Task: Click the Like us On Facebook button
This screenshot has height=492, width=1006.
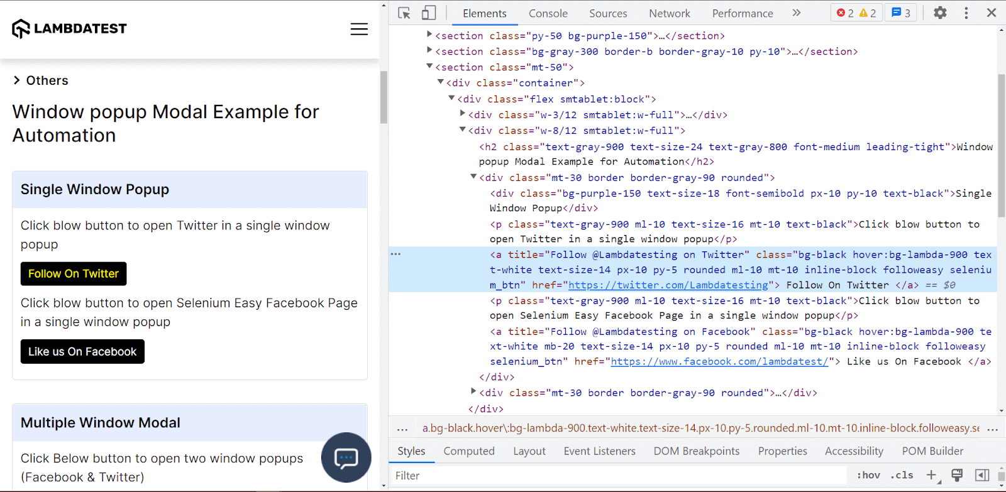Action: tap(82, 351)
